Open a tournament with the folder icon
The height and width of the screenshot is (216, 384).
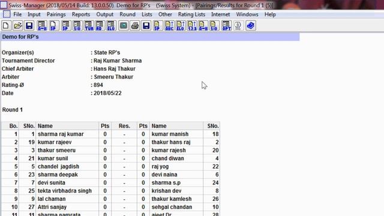coord(17,25)
